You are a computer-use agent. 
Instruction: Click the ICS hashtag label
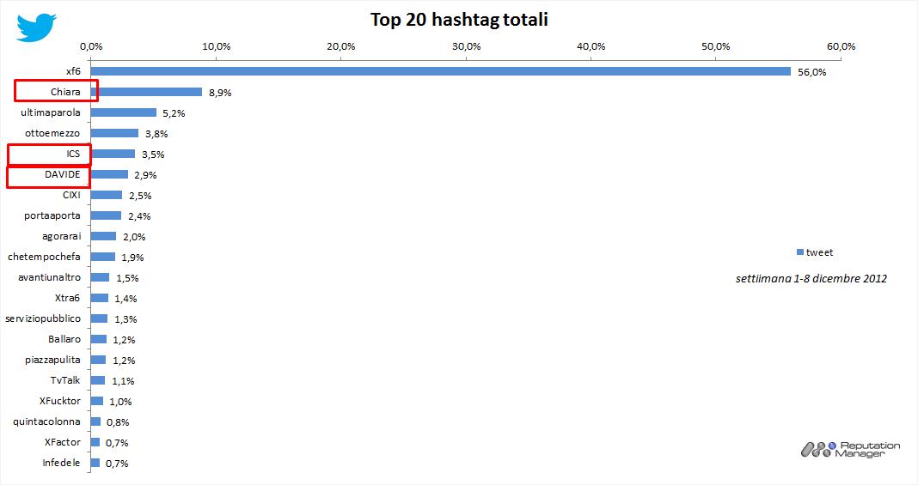pyautogui.click(x=72, y=154)
